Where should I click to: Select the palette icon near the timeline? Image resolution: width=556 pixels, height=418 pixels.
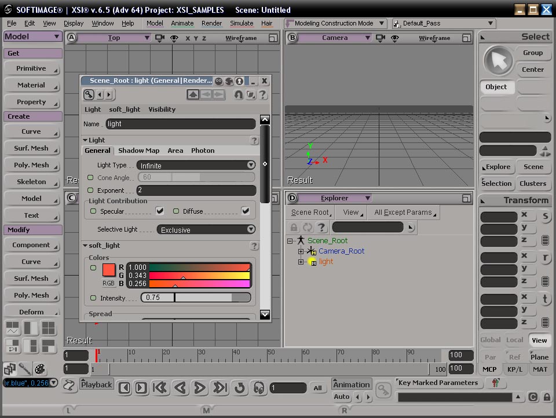39,369
